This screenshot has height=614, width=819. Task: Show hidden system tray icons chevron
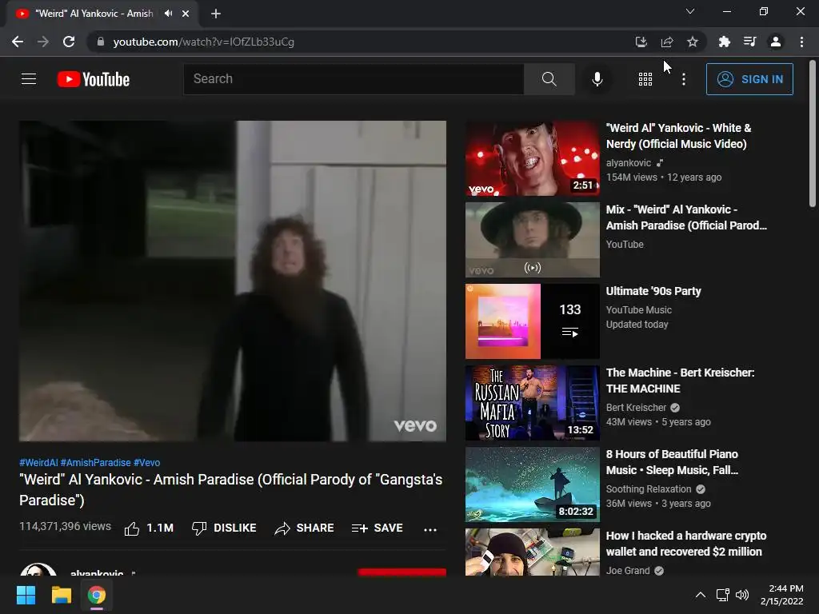(x=701, y=595)
